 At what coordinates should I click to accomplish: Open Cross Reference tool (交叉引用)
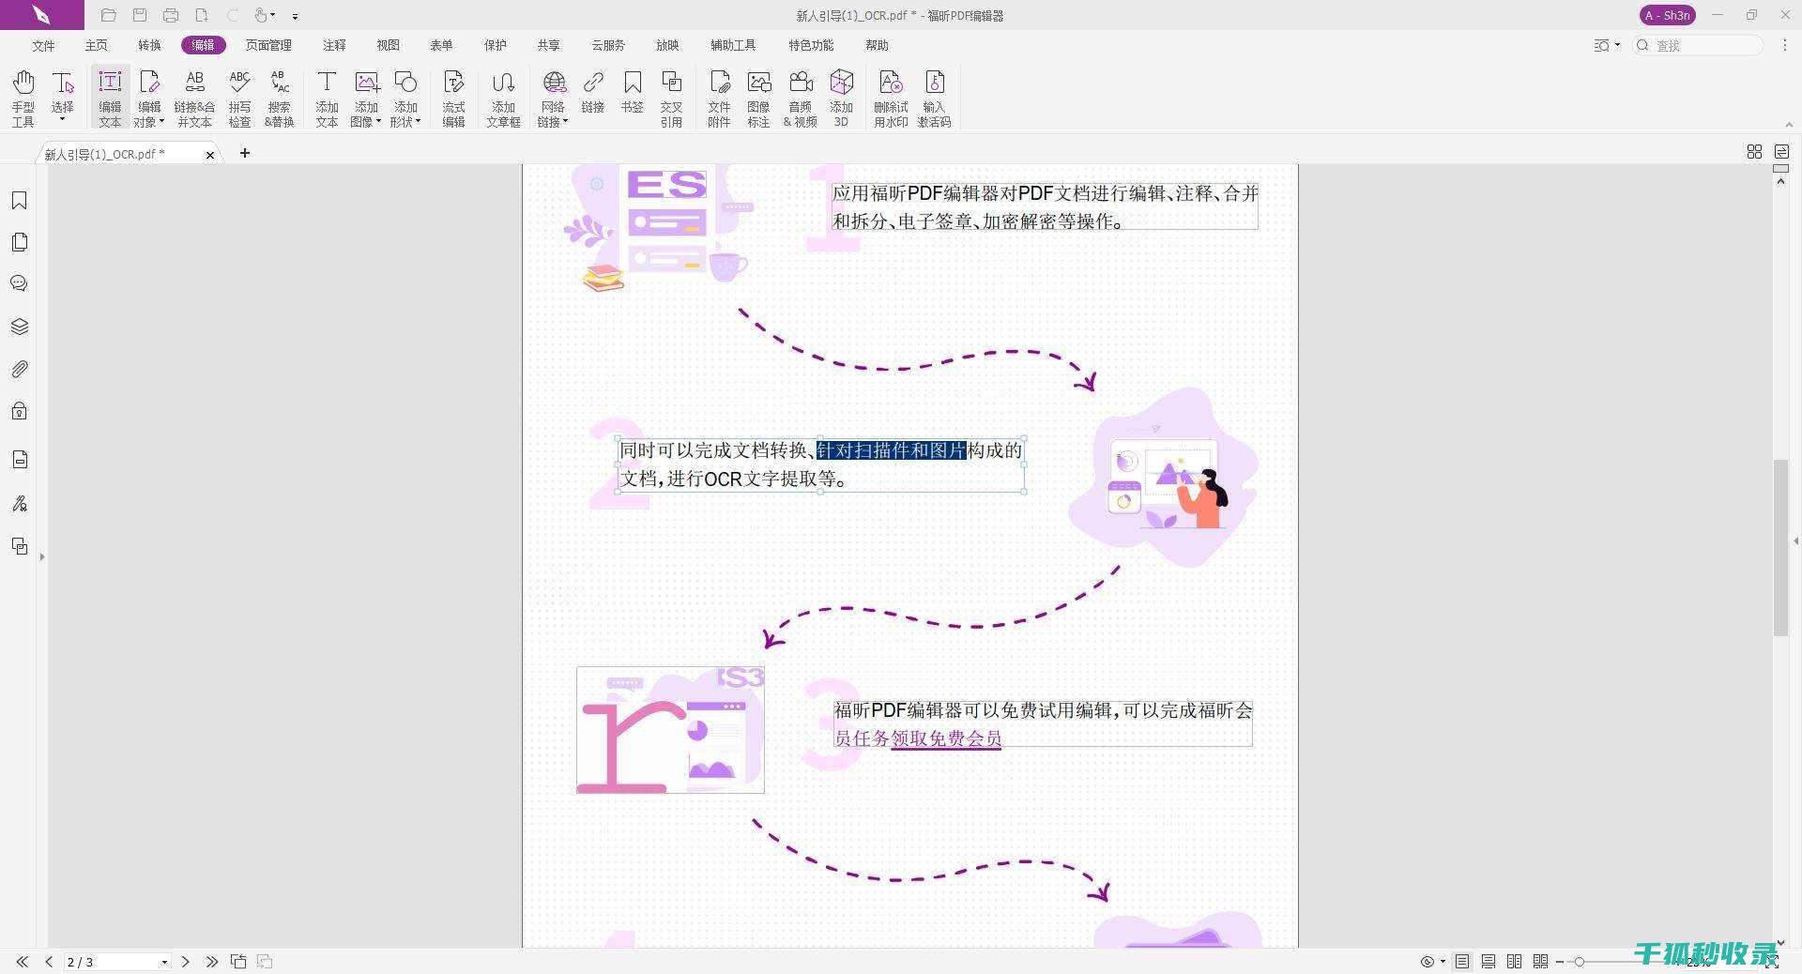671,98
